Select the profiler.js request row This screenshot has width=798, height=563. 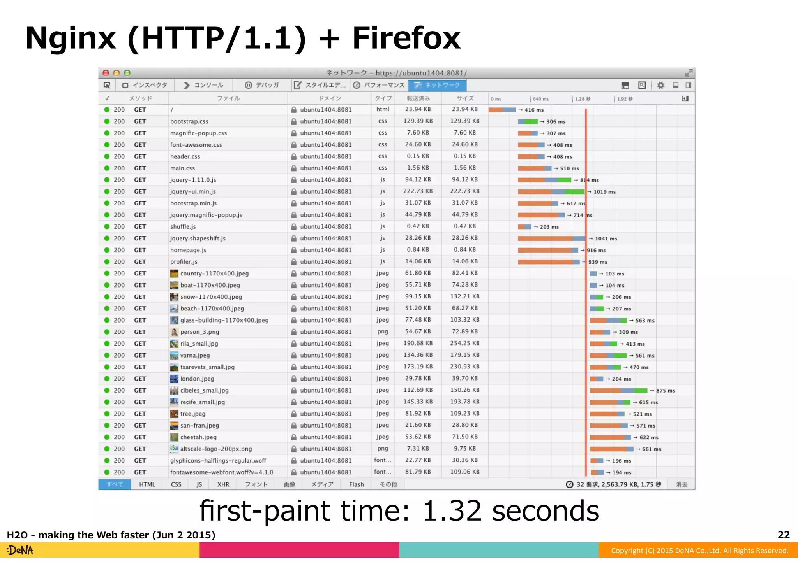(397, 261)
